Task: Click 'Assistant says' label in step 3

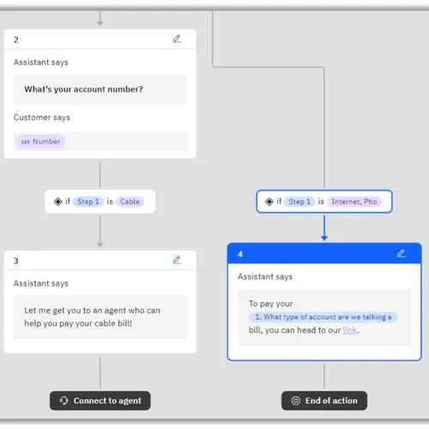Action: [41, 283]
